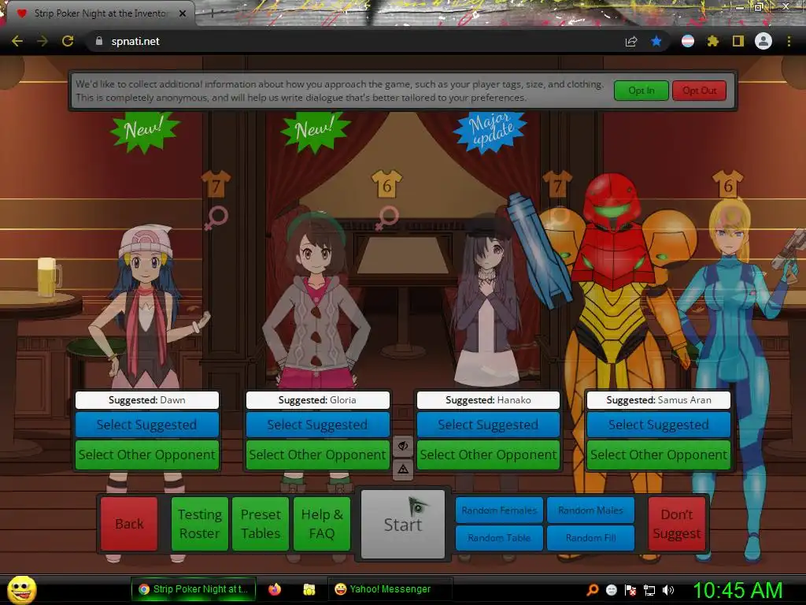Select Other Opponent for Gloria slot
The width and height of the screenshot is (806, 605).
(x=318, y=455)
